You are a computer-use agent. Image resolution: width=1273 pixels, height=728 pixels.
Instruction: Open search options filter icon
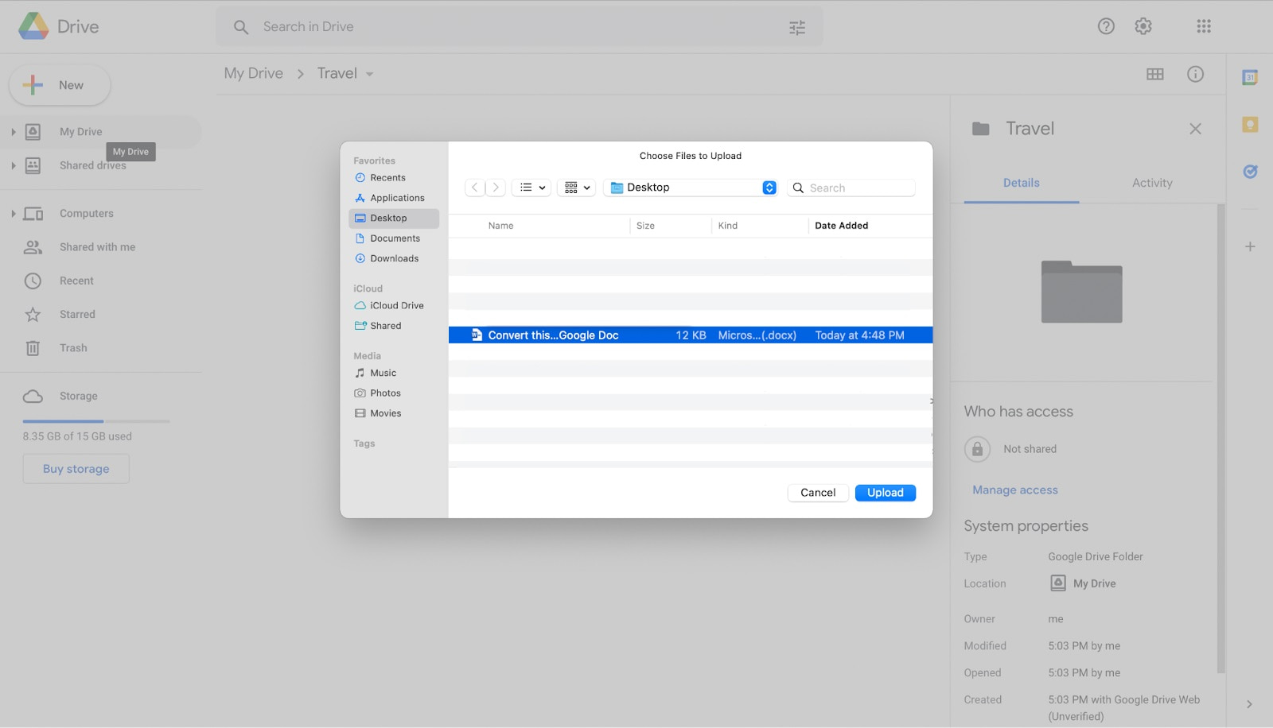[797, 27]
